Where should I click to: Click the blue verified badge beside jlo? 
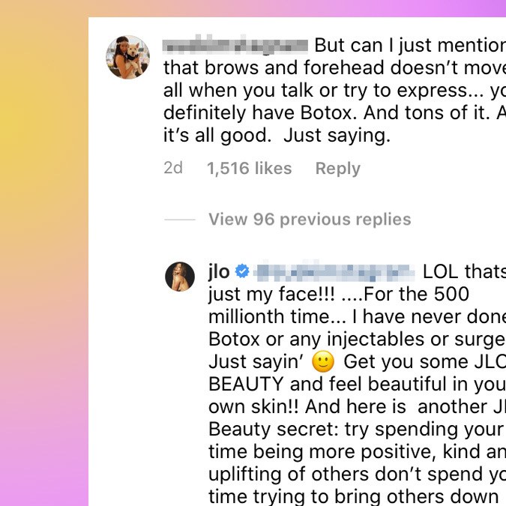[242, 271]
